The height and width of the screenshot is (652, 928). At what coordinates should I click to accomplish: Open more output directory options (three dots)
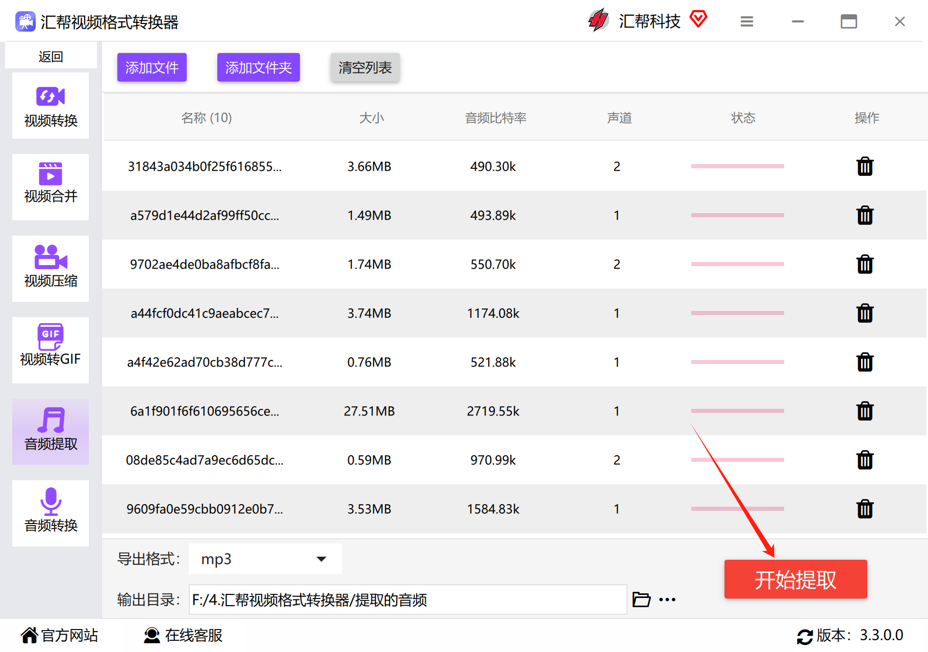tap(667, 600)
